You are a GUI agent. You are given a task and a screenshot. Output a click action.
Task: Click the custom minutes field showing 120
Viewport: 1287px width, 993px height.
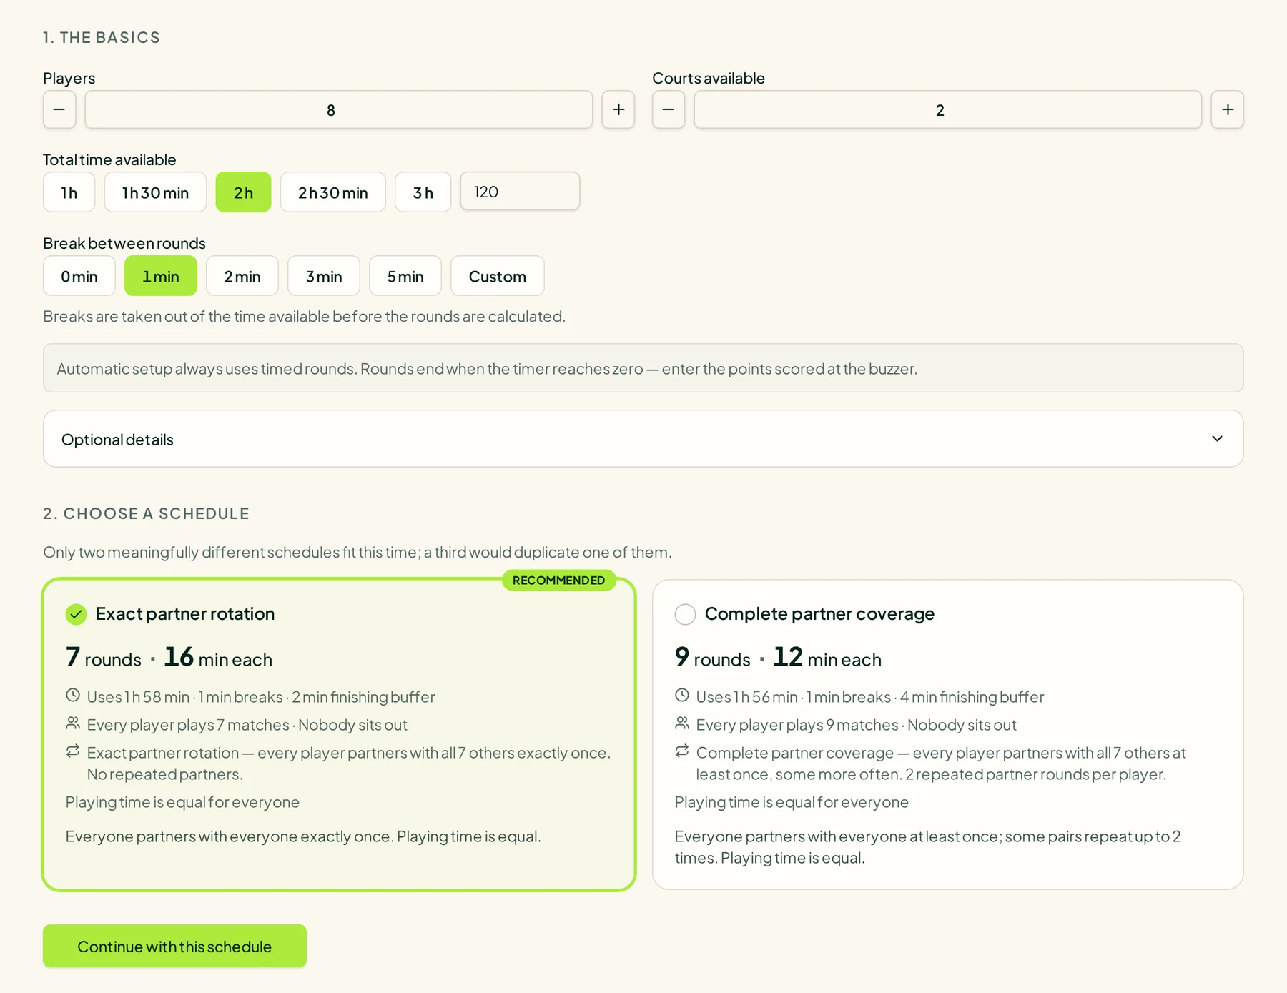tap(520, 192)
